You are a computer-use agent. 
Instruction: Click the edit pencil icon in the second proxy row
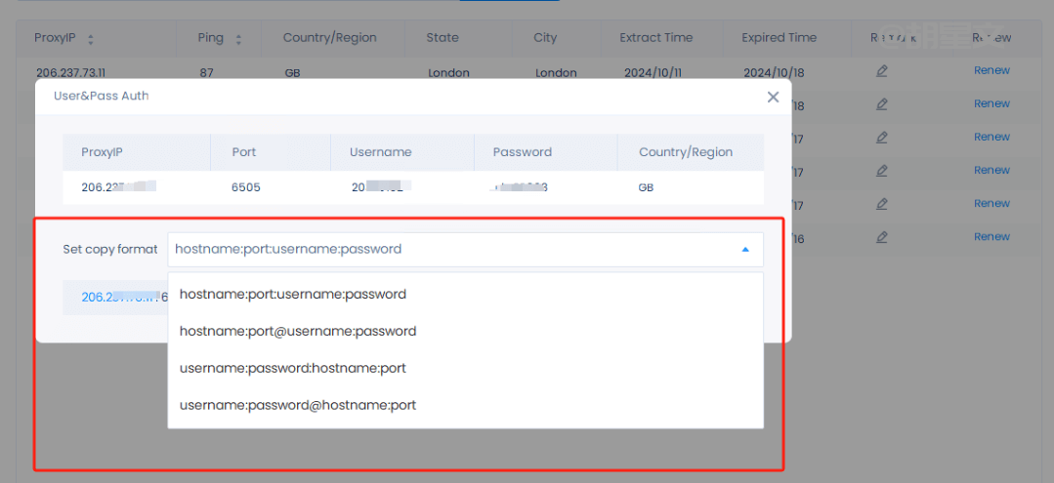click(882, 104)
